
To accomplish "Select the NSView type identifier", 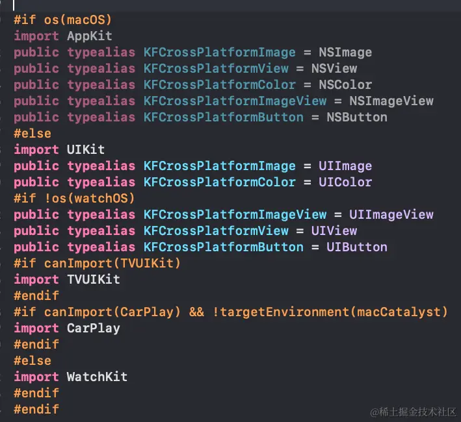I will coord(334,69).
